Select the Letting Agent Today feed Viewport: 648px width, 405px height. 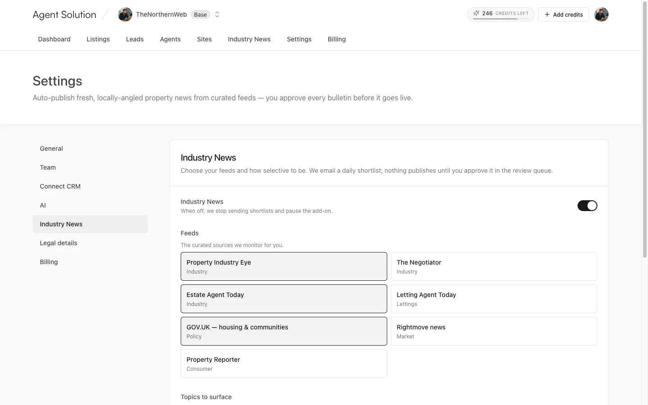[x=494, y=299]
